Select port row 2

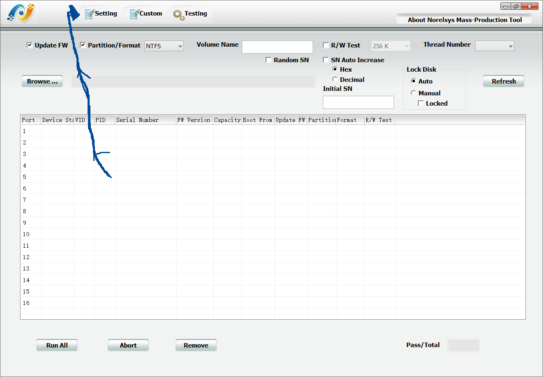pos(273,142)
